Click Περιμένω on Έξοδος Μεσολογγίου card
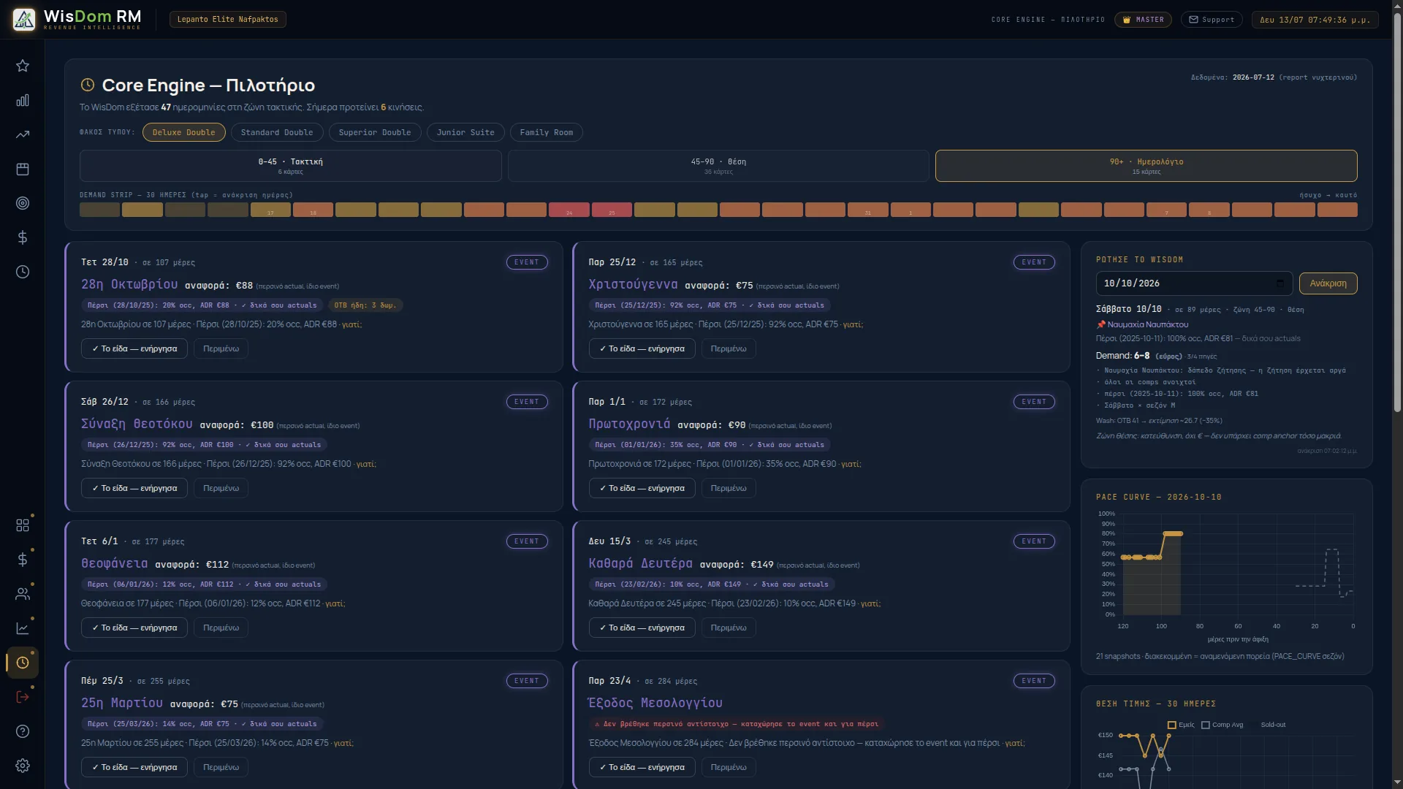The image size is (1403, 789). 729,767
